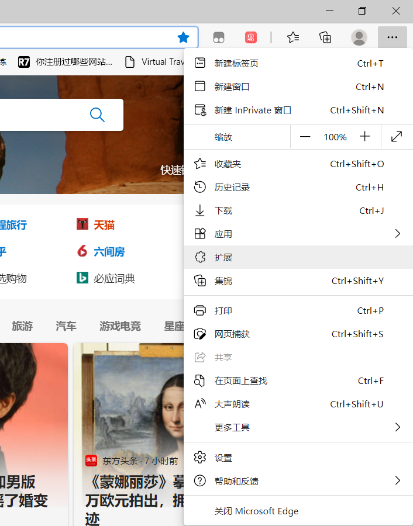
Task: Open 收藏夹 from the menu
Action: (x=298, y=164)
